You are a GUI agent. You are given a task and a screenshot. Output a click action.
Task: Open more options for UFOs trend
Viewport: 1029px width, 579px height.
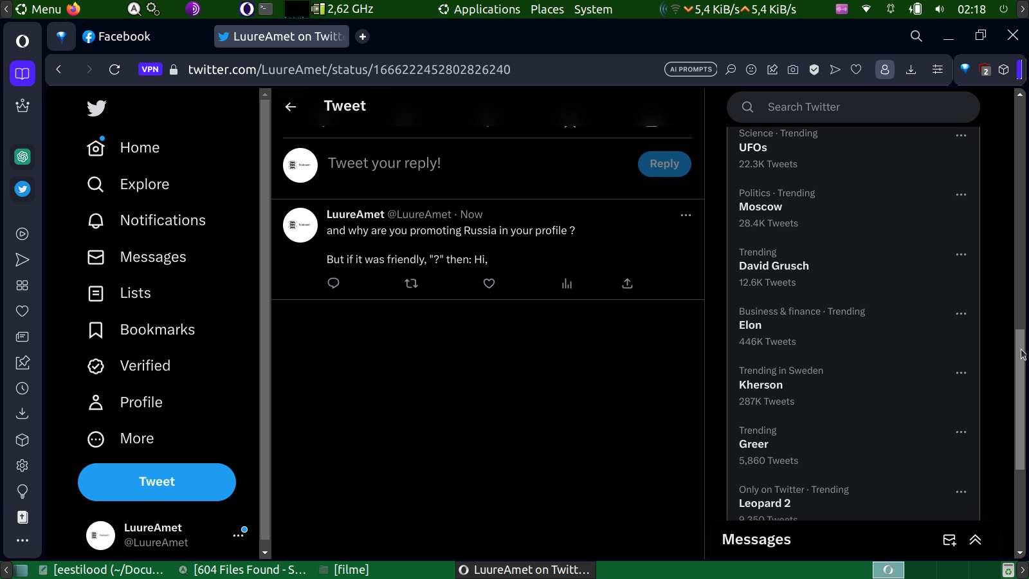961,136
